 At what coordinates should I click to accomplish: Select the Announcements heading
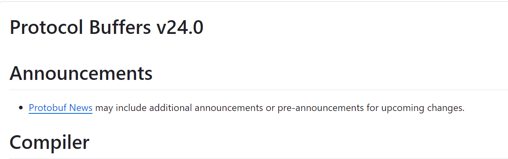[81, 73]
